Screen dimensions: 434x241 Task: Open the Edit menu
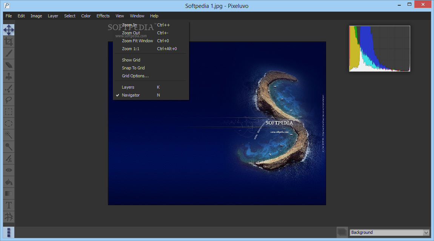pos(21,16)
